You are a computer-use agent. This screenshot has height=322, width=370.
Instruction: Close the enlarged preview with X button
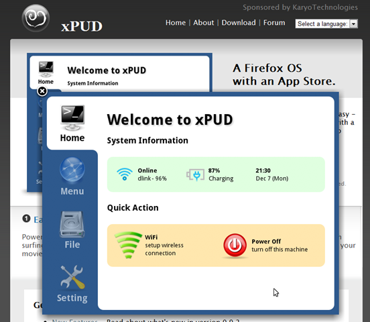tap(42, 91)
